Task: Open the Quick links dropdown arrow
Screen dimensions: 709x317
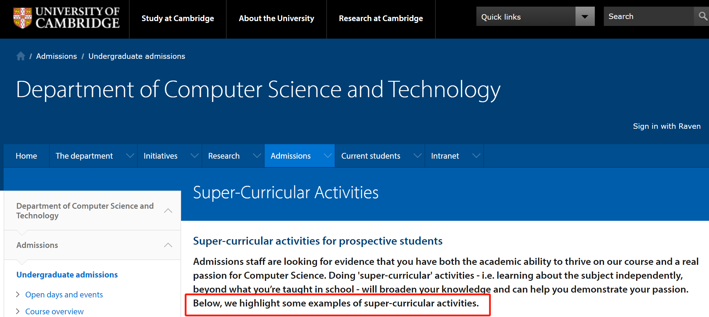Action: [x=585, y=16]
